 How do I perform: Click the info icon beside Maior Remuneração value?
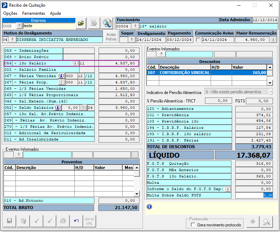pos(273,40)
